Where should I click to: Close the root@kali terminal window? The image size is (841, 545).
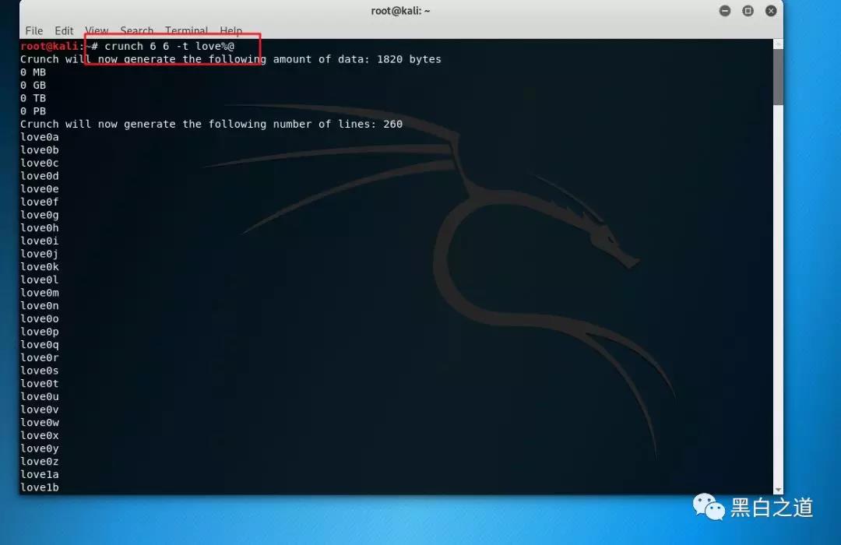(x=771, y=11)
